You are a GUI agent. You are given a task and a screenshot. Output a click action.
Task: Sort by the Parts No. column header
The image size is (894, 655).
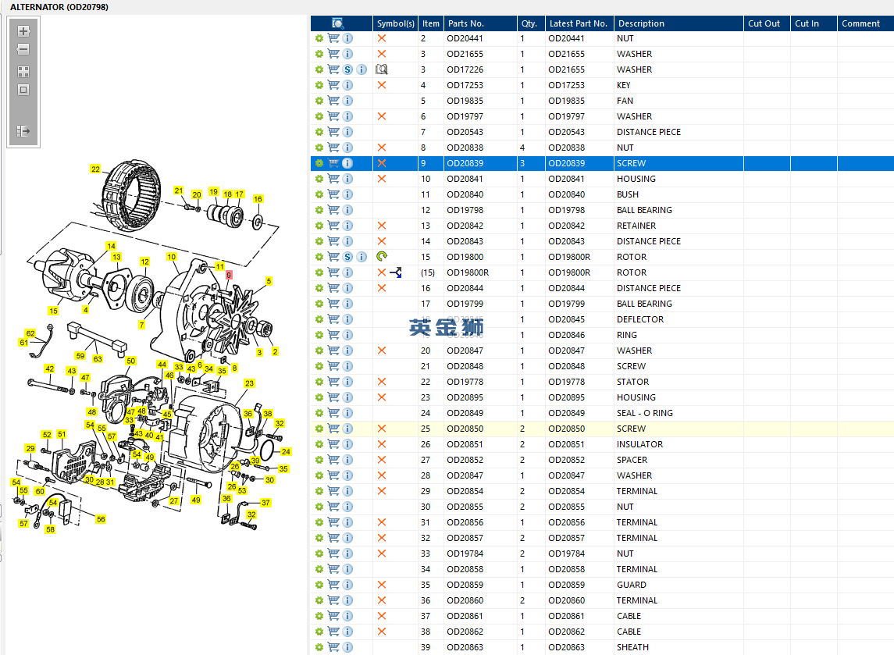click(x=466, y=23)
